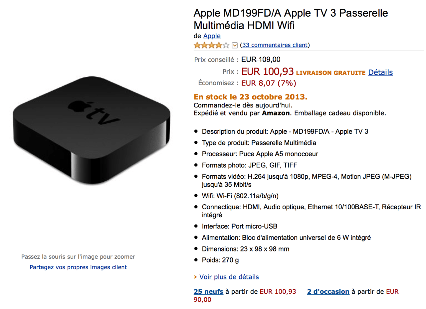Open the Détails shipping link
The height and width of the screenshot is (309, 426).
coord(380,72)
